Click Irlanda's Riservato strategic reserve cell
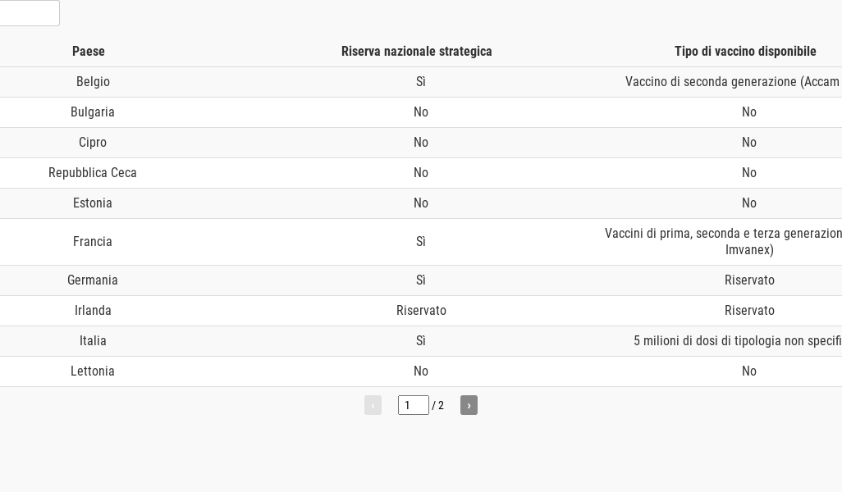The image size is (842, 492). pyautogui.click(x=421, y=311)
